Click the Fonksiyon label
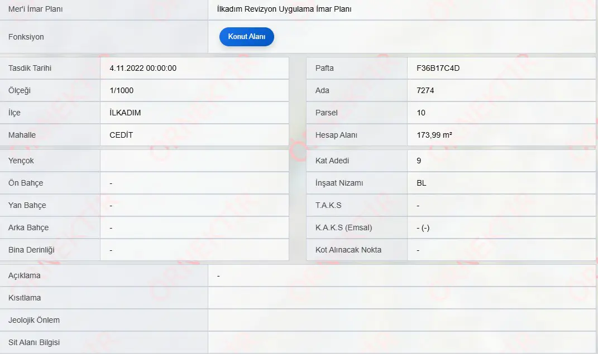This screenshot has width=598, height=354. pyautogui.click(x=26, y=37)
